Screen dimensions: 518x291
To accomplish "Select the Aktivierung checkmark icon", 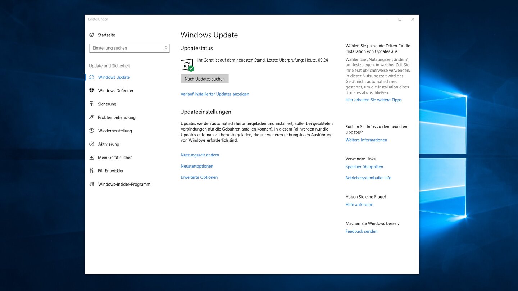I will pyautogui.click(x=91, y=144).
